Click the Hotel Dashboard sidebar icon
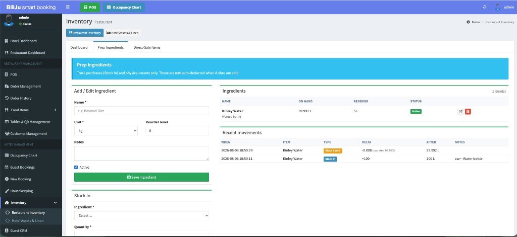The height and width of the screenshot is (237, 517). (x=6, y=41)
